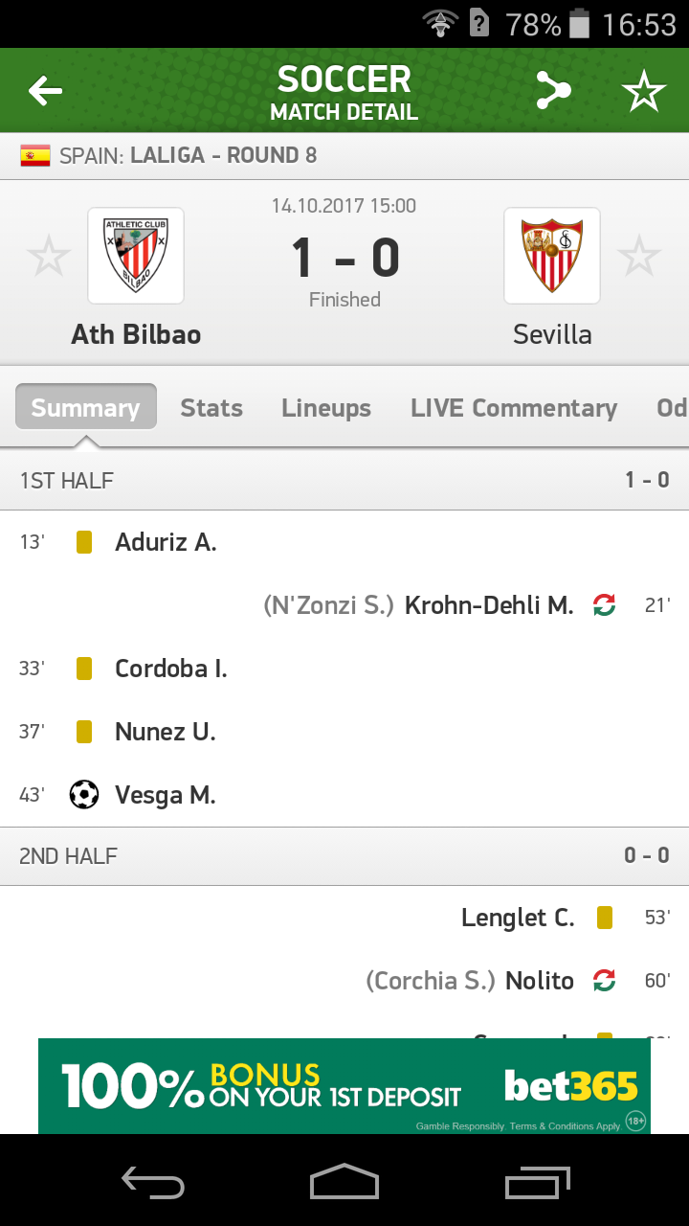Tap the substitution icon next to Krohn-Dehli M.
The image size is (689, 1226).
pos(604,605)
